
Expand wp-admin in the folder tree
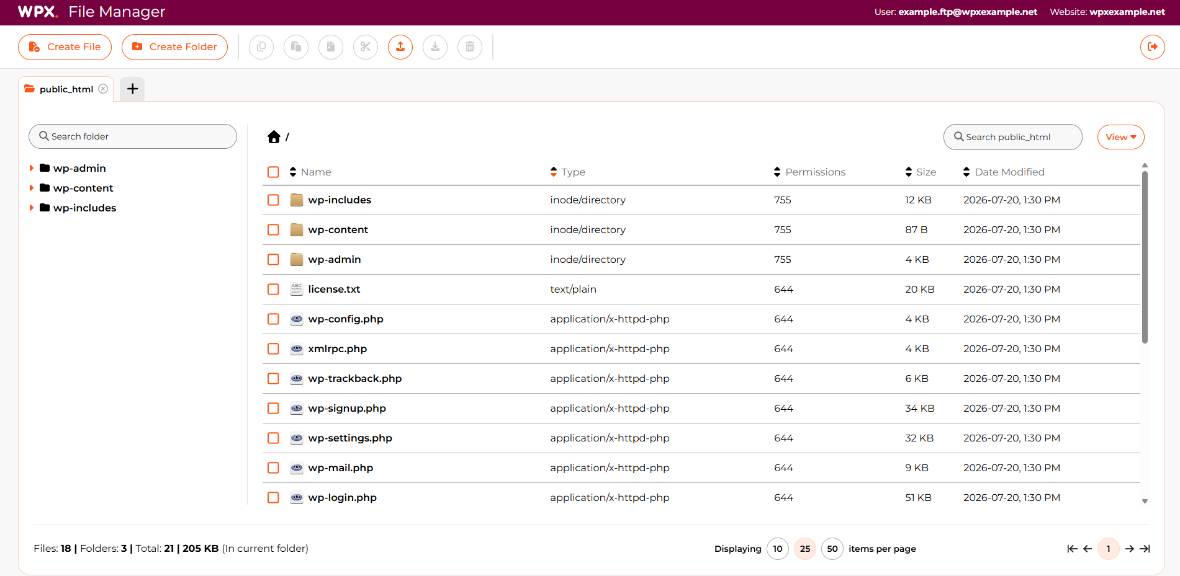pyautogui.click(x=32, y=168)
